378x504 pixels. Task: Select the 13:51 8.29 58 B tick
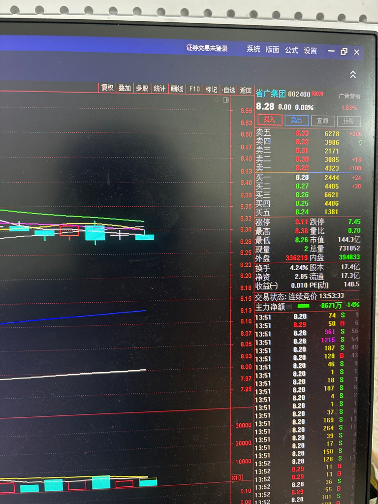[x=306, y=324]
